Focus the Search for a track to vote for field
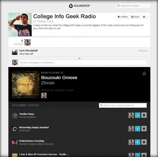158x157 pixels. [123, 105]
